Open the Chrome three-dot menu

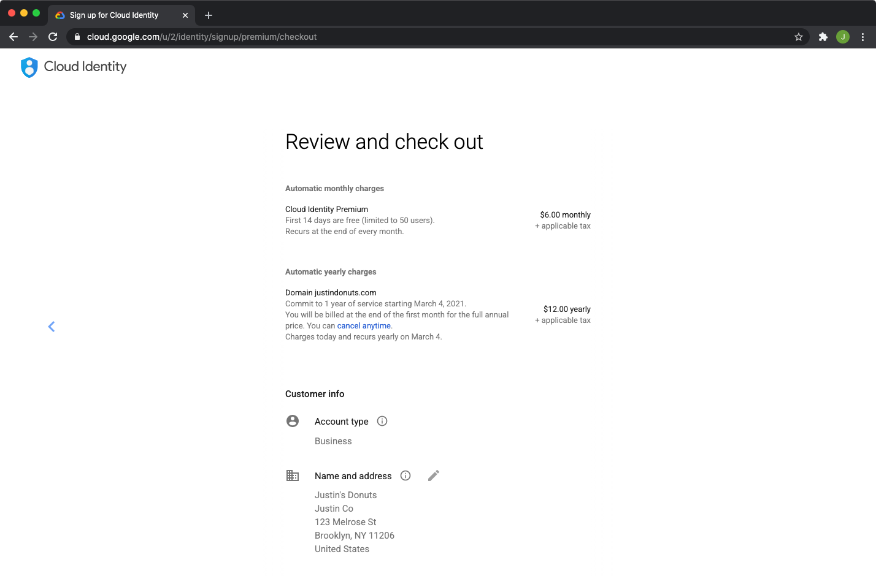coord(863,37)
